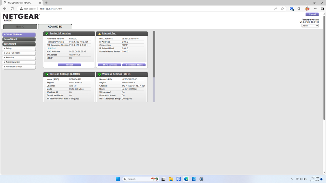This screenshot has height=183, width=326.
Task: Expand the USB Functions section
Action: pos(19,53)
